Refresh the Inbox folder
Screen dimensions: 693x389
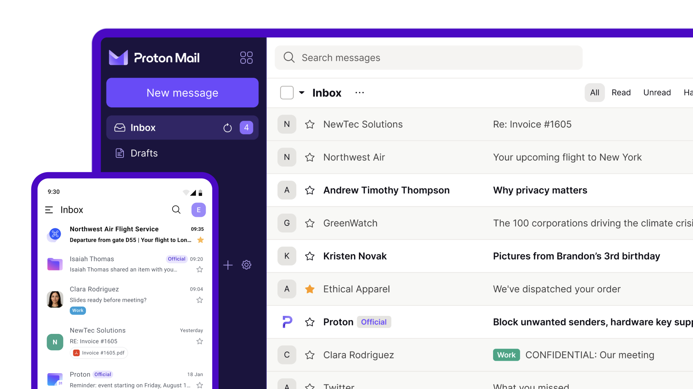pyautogui.click(x=227, y=128)
